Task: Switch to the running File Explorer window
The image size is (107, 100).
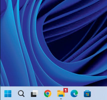Action: pyautogui.click(x=61, y=93)
